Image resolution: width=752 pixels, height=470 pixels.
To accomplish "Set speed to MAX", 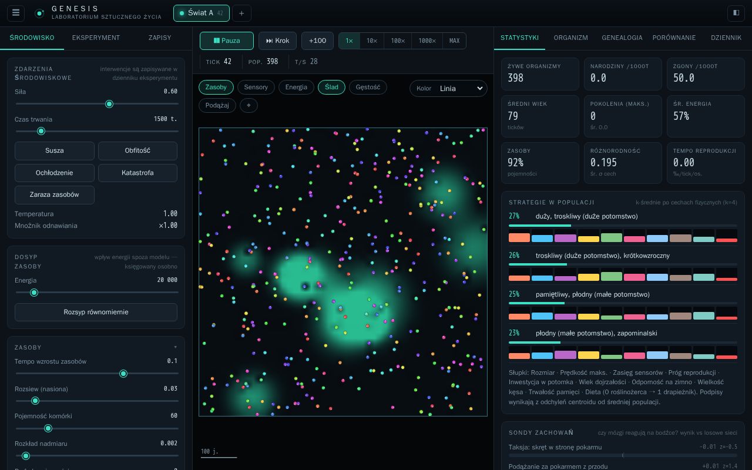I will 454,41.
